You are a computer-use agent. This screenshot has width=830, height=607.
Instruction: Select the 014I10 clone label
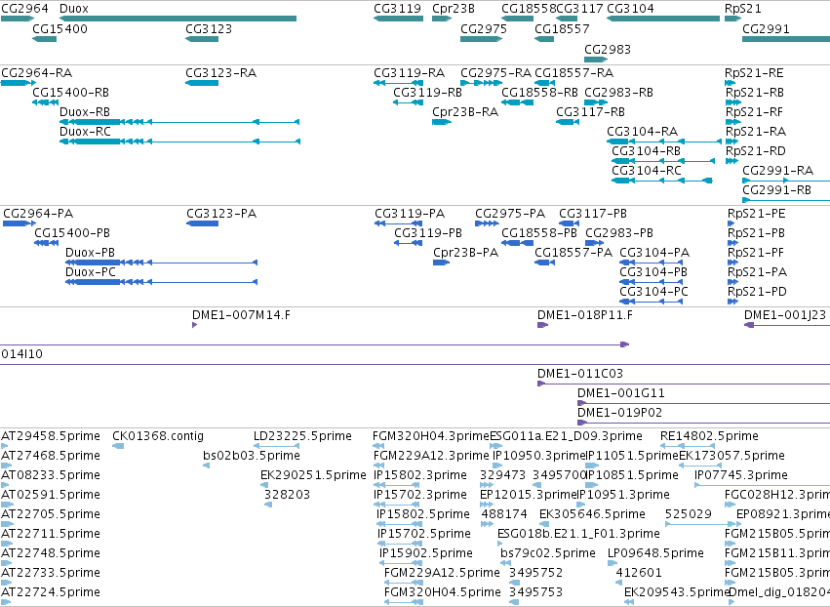click(x=21, y=354)
